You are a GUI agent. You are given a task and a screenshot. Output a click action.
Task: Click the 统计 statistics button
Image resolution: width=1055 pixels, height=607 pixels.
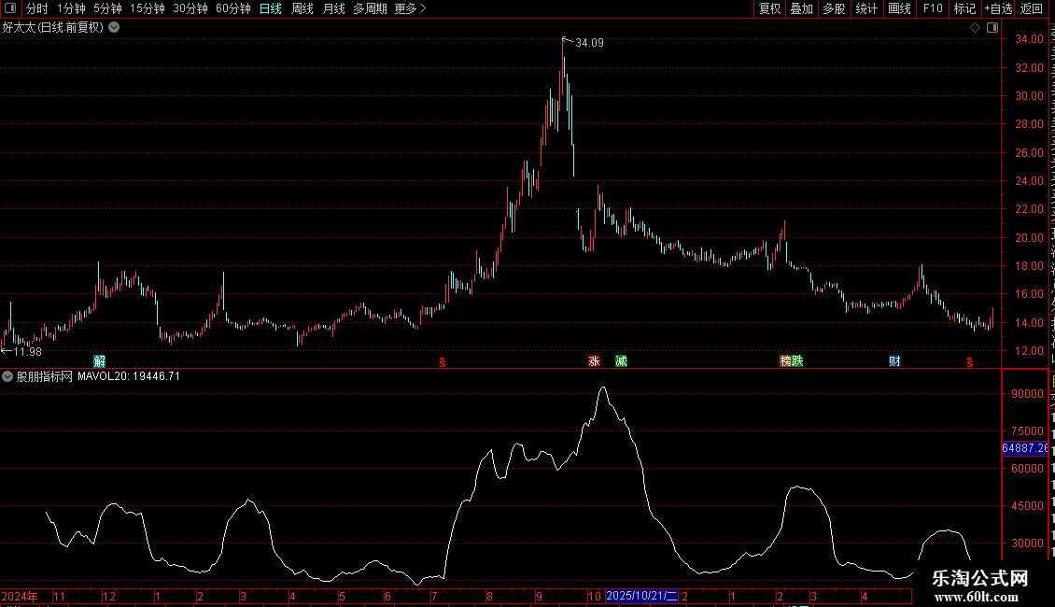pos(865,8)
